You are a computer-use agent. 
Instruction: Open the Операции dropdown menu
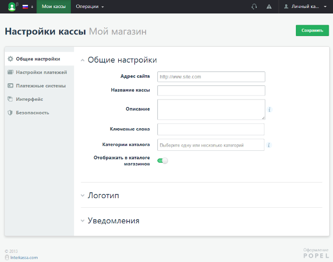[x=90, y=6]
